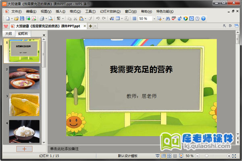Open a file with folder icon
This screenshot has width=242, height=161.
pyautogui.click(x=17, y=19)
